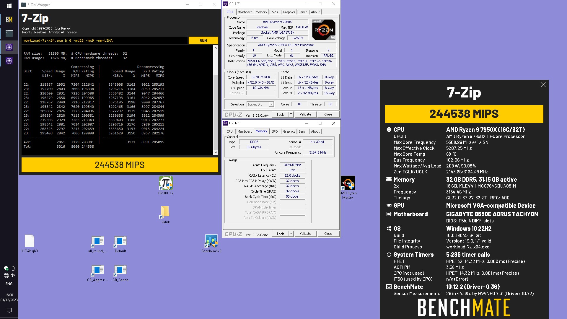Switch to CPU tab in bottom CPU-Z

[x=229, y=131]
